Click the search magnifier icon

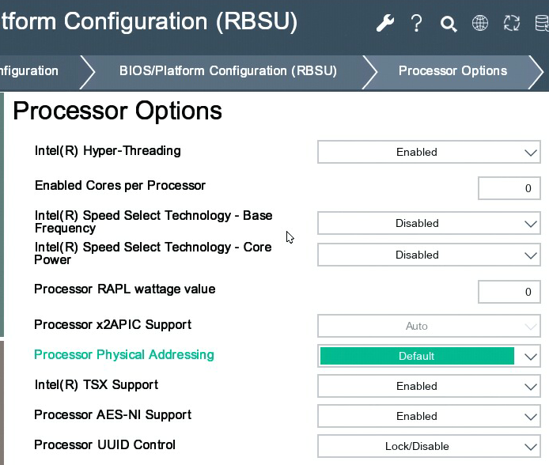[x=449, y=24]
